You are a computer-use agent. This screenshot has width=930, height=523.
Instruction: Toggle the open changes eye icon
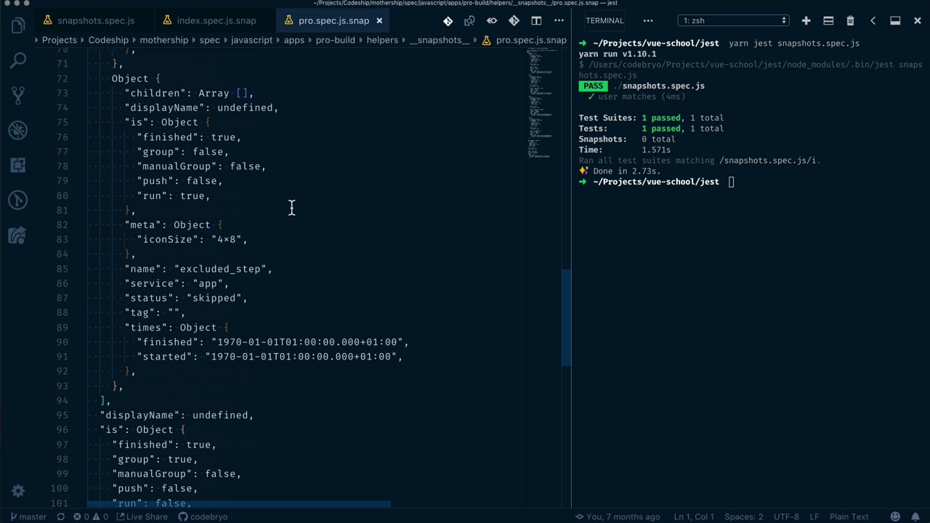(x=492, y=20)
